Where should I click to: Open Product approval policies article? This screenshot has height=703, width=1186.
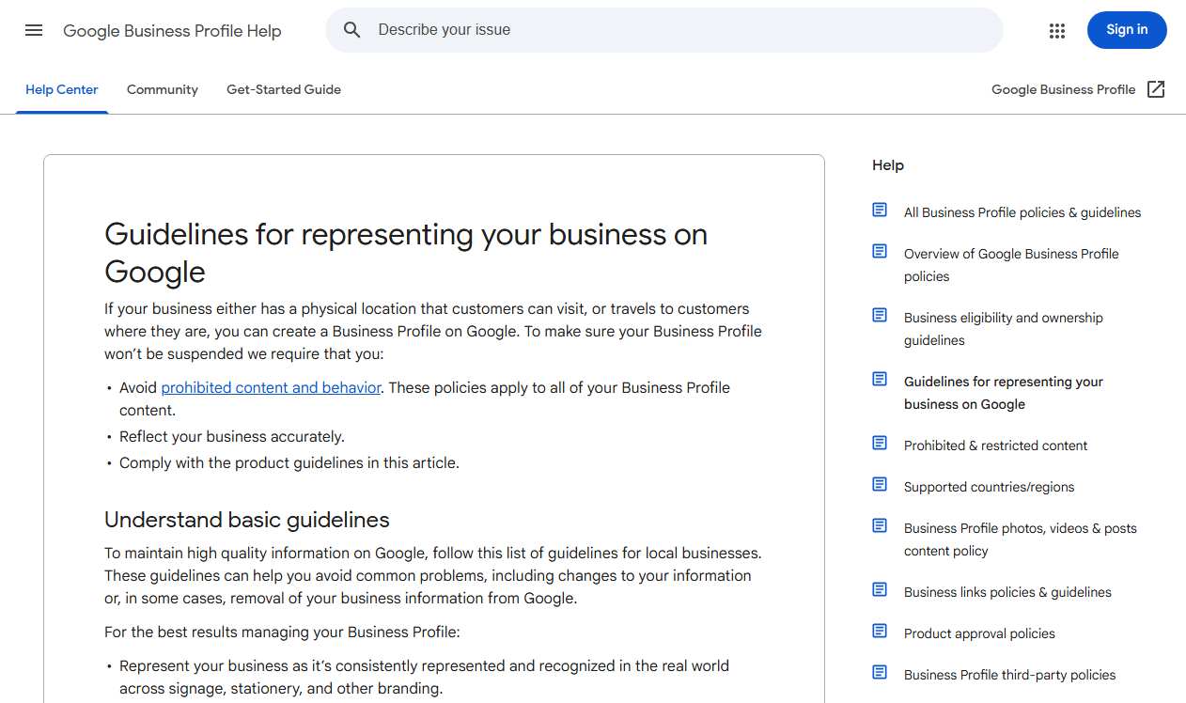click(x=979, y=633)
